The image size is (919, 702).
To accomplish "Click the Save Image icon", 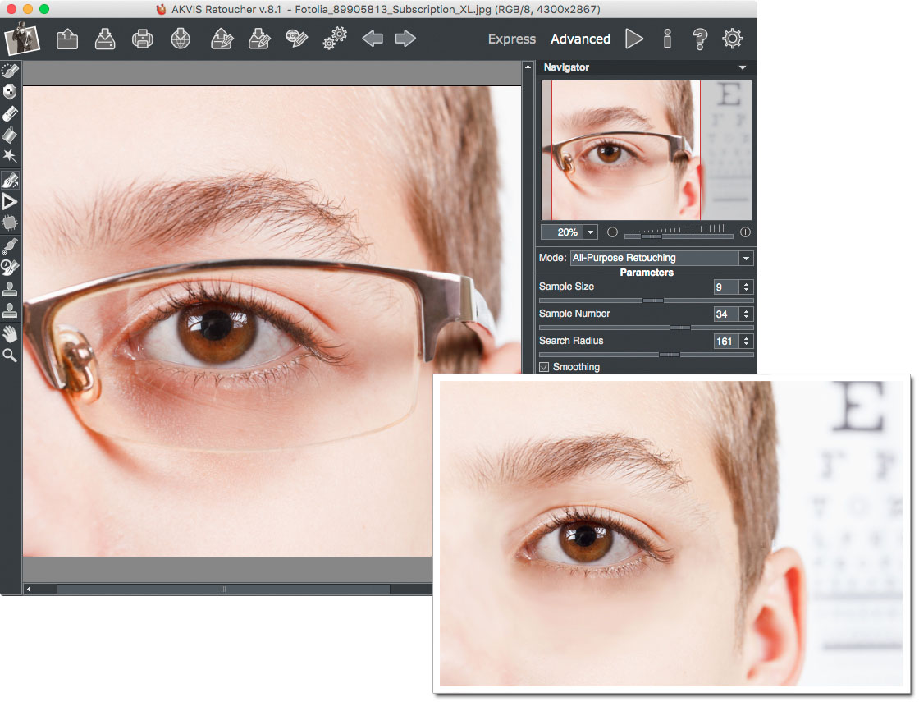I will tap(105, 39).
